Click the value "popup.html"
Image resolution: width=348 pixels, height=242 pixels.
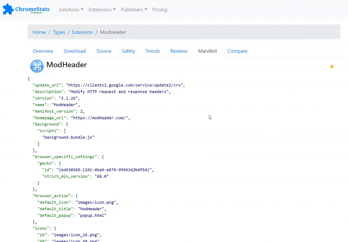pos(92,215)
